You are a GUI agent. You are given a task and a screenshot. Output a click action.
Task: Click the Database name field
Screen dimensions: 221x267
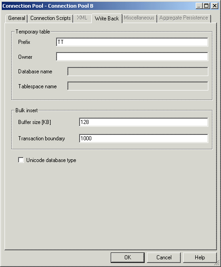pyautogui.click(x=138, y=72)
